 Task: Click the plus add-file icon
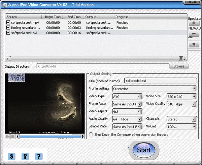pyautogui.click(x=194, y=23)
